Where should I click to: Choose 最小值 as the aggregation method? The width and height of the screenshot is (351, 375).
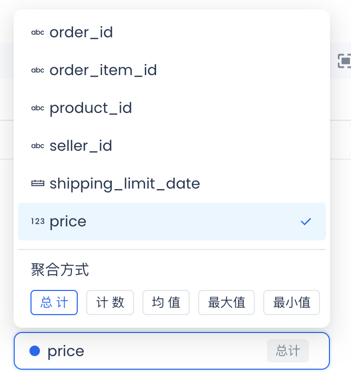pyautogui.click(x=292, y=303)
